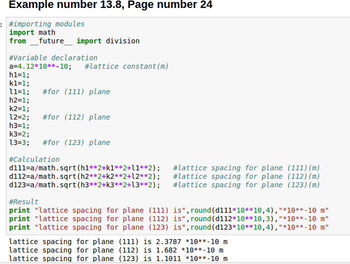Click the 'd111=a/math.sqrt' calculation line

tap(85, 168)
